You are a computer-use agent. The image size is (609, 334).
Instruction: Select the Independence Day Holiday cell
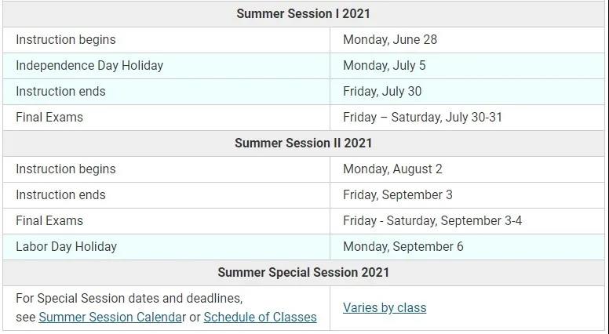coord(166,66)
